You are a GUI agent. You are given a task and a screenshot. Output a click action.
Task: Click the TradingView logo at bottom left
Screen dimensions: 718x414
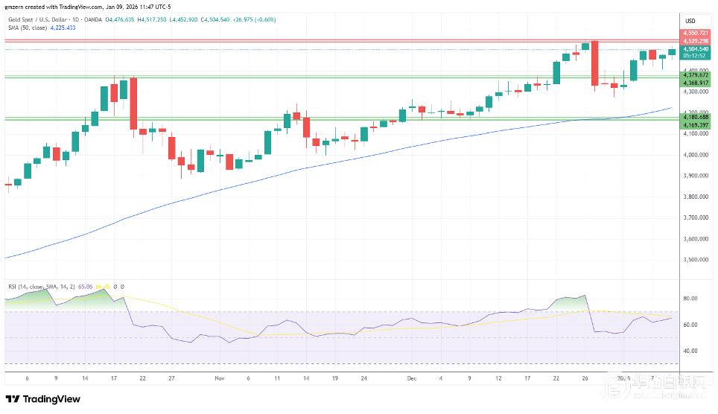click(x=43, y=399)
